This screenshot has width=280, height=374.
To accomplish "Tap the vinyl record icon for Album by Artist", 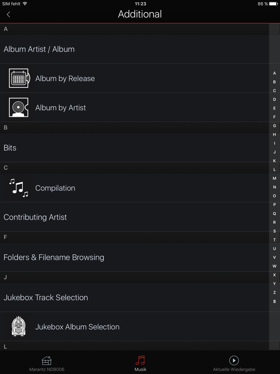I will pos(19,108).
